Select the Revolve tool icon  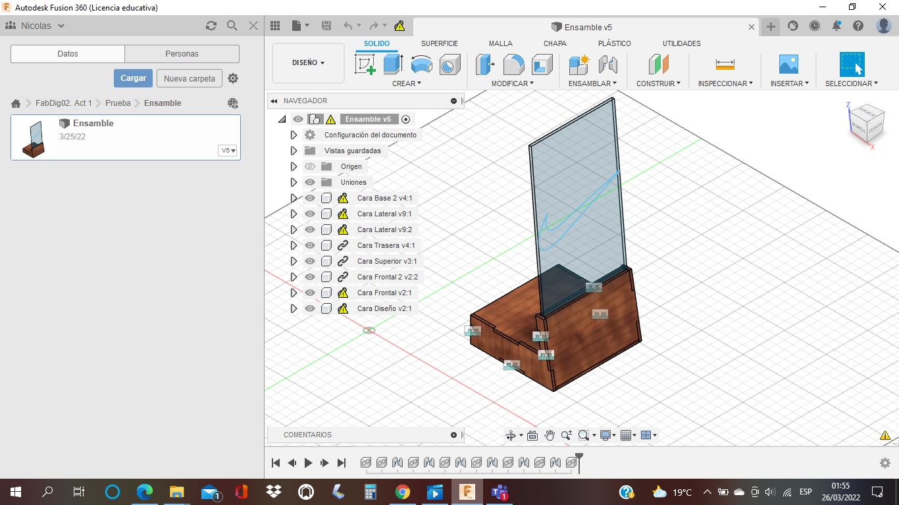[x=422, y=64]
